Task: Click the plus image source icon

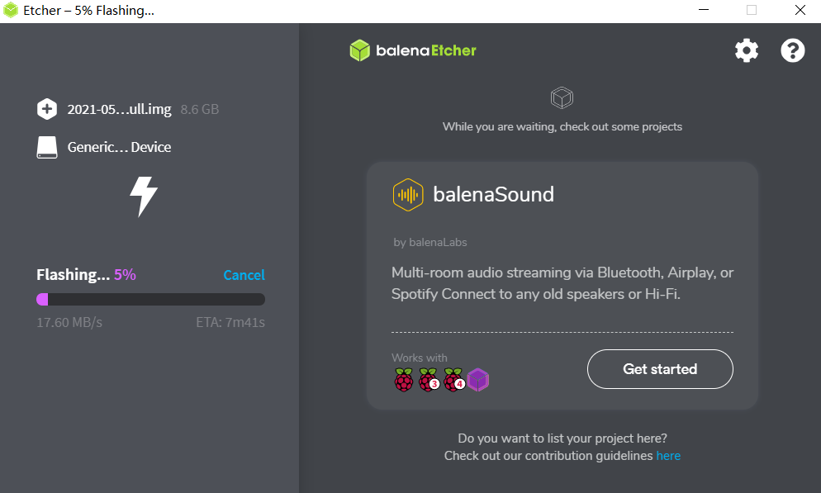Action: [x=47, y=109]
